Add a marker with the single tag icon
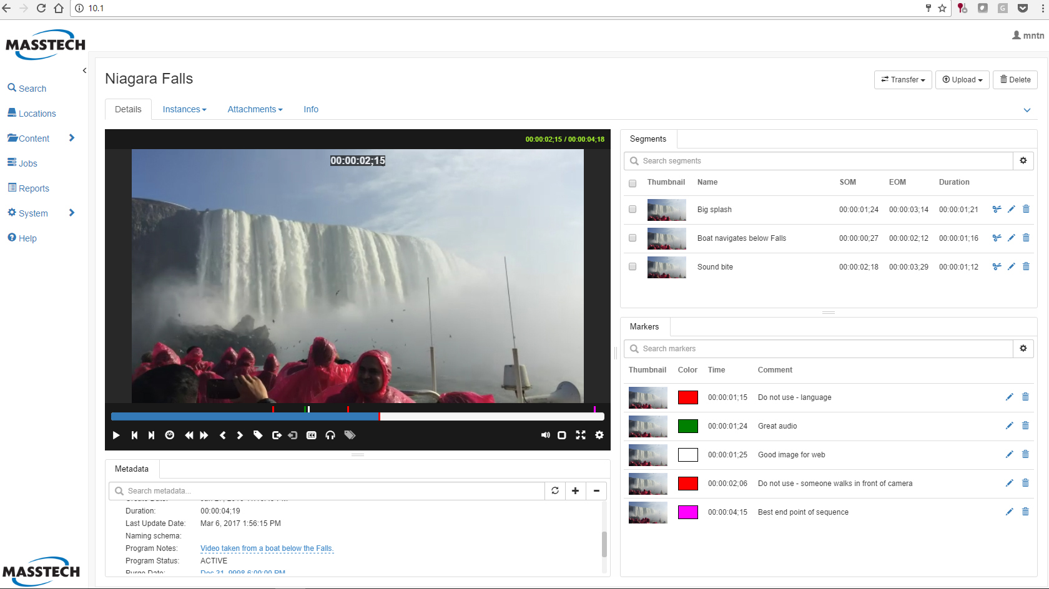1049x589 pixels. pyautogui.click(x=258, y=435)
